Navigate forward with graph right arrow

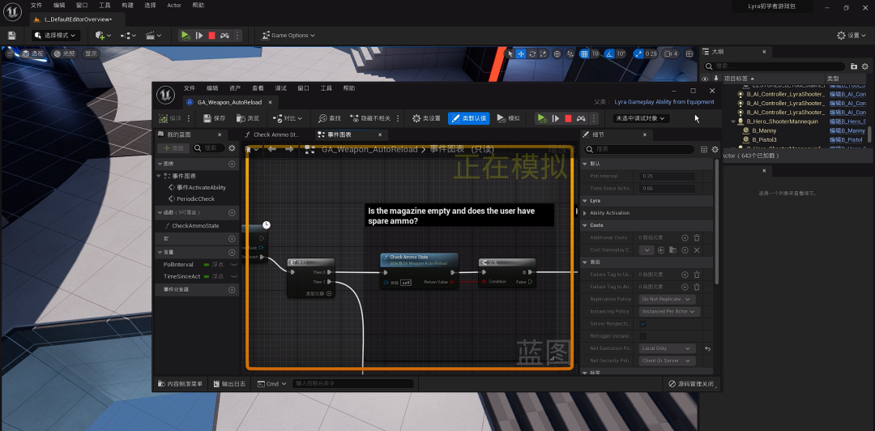(x=289, y=149)
